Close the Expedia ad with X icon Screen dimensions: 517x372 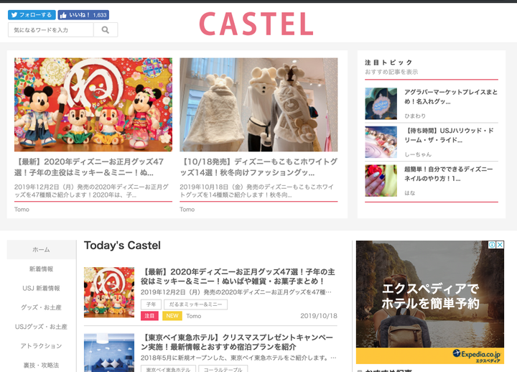(x=500, y=245)
